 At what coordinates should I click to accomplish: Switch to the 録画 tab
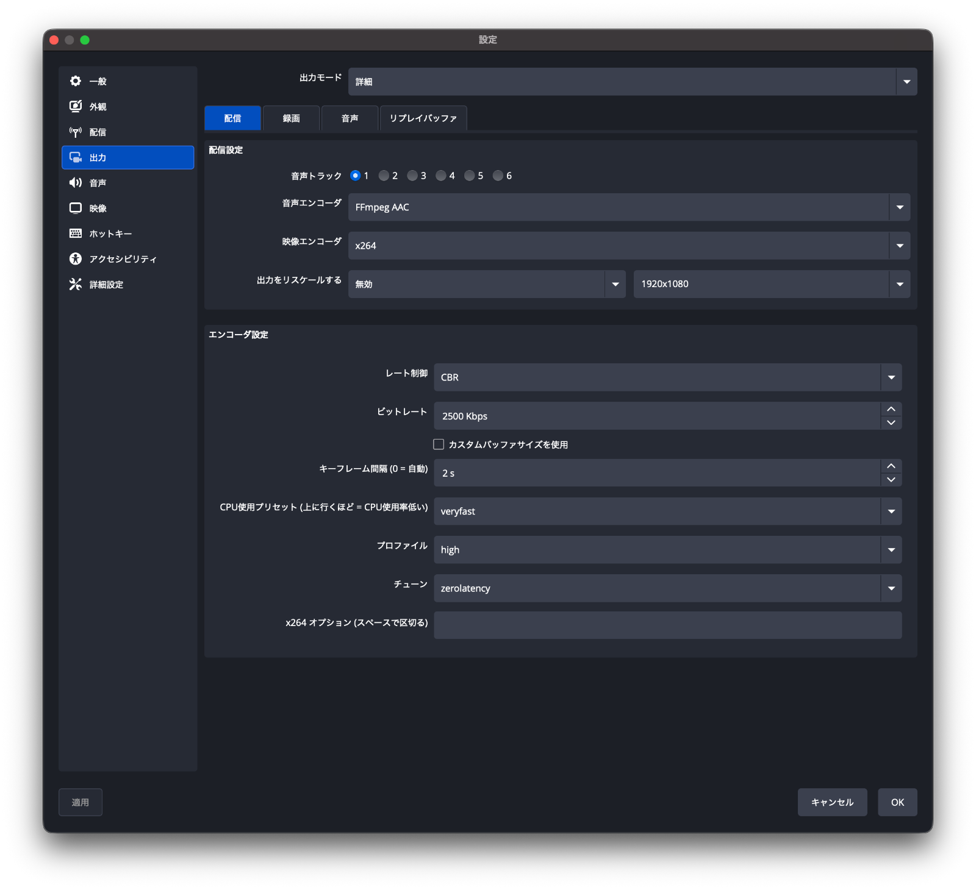click(291, 118)
